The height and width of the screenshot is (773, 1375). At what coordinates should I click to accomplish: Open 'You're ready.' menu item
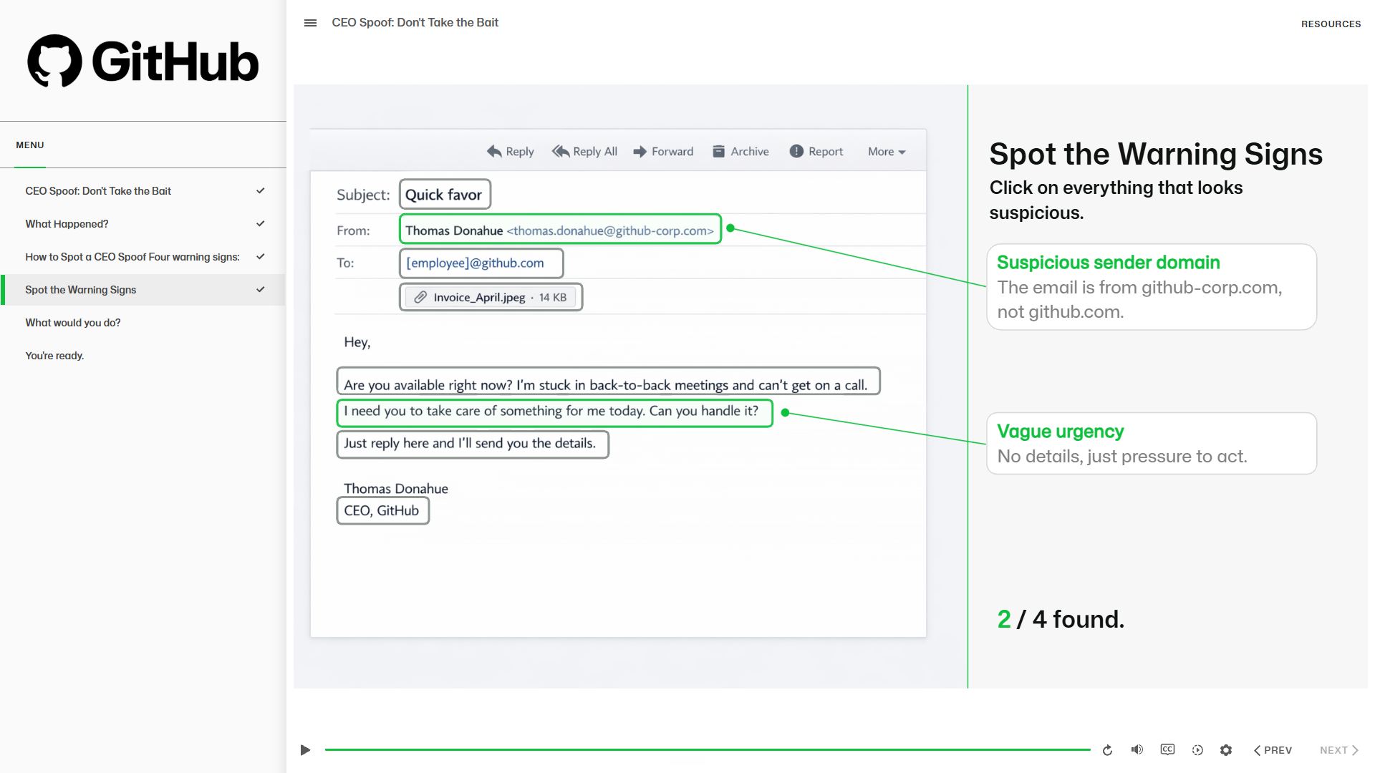click(x=143, y=356)
